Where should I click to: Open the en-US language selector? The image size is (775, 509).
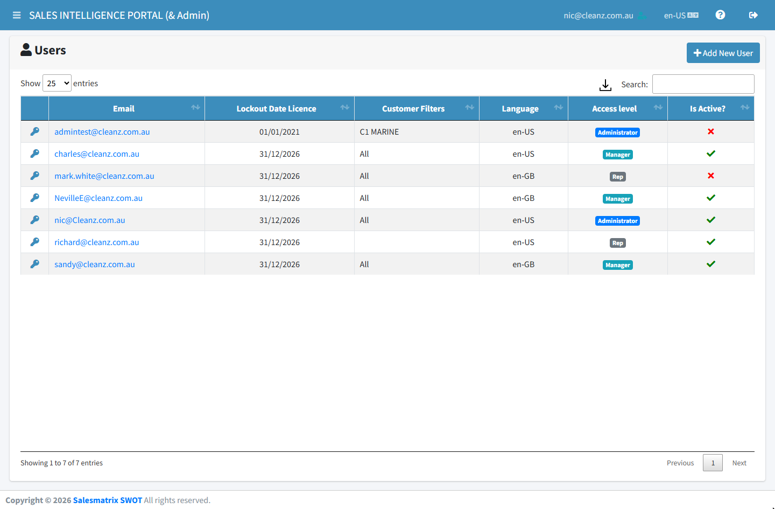681,15
